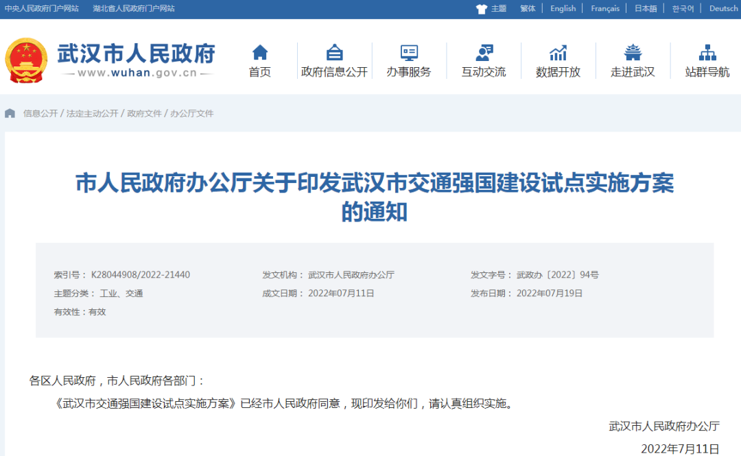Click the 互动交流 chat icon
Screen dimensions: 741x456
pyautogui.click(x=484, y=53)
